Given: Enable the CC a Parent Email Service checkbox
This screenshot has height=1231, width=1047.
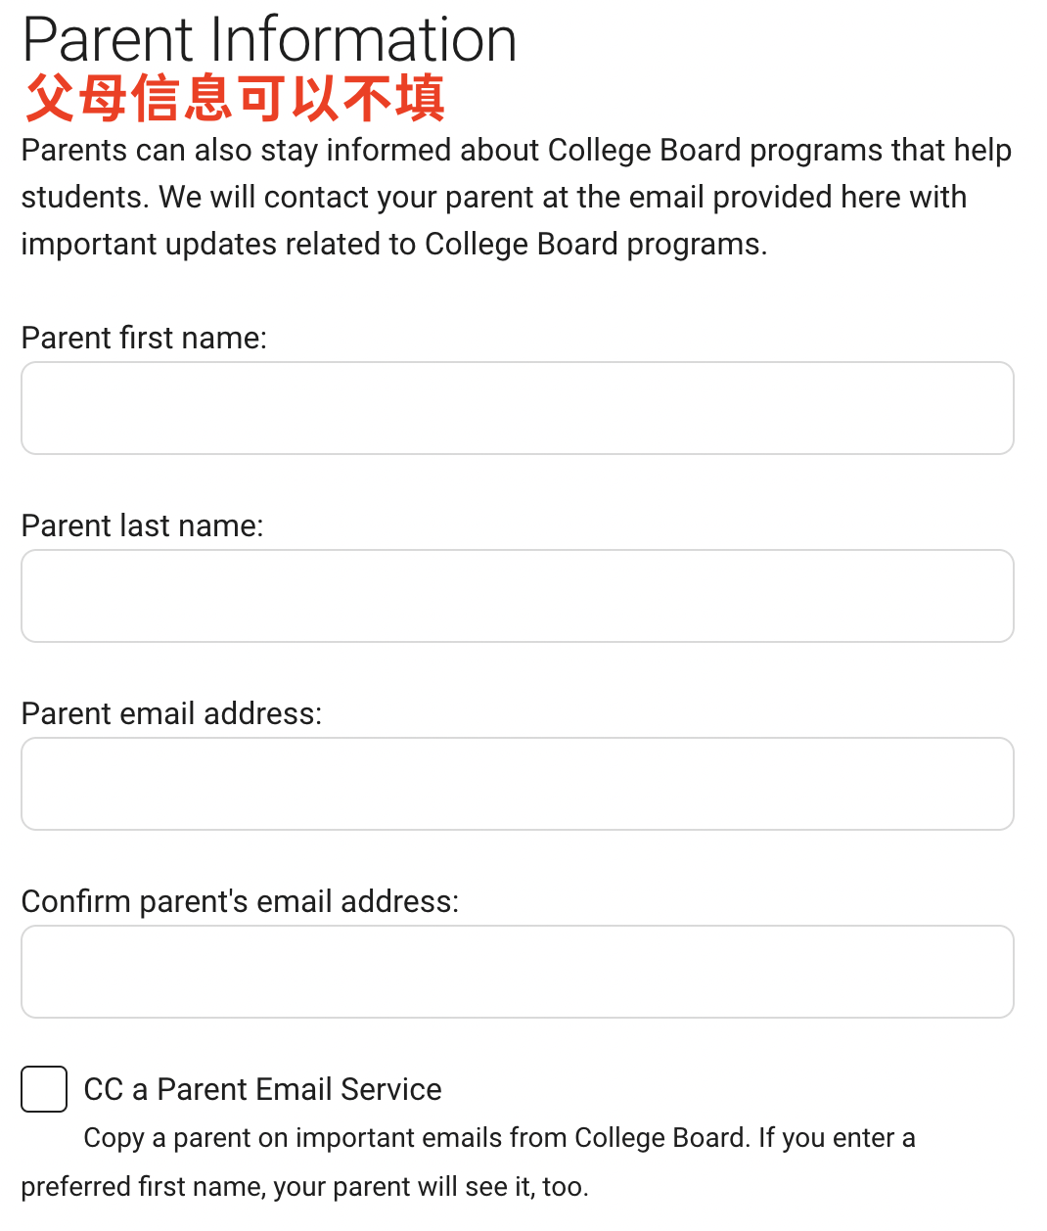Looking at the screenshot, I should coord(44,1089).
